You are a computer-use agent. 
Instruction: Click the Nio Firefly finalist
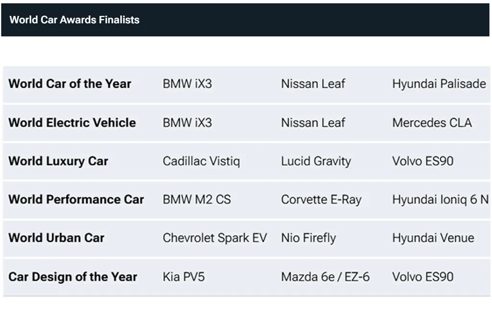click(x=308, y=238)
